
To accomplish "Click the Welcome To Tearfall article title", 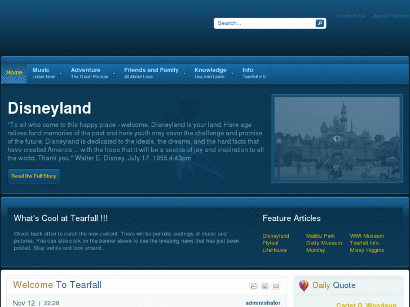I will tap(57, 285).
